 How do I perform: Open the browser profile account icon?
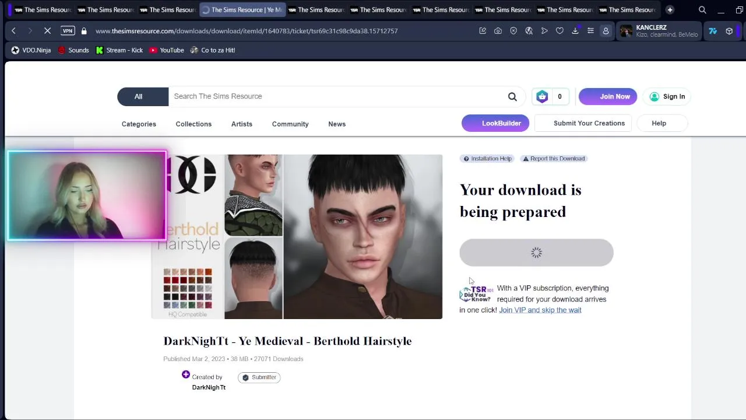pyautogui.click(x=606, y=31)
